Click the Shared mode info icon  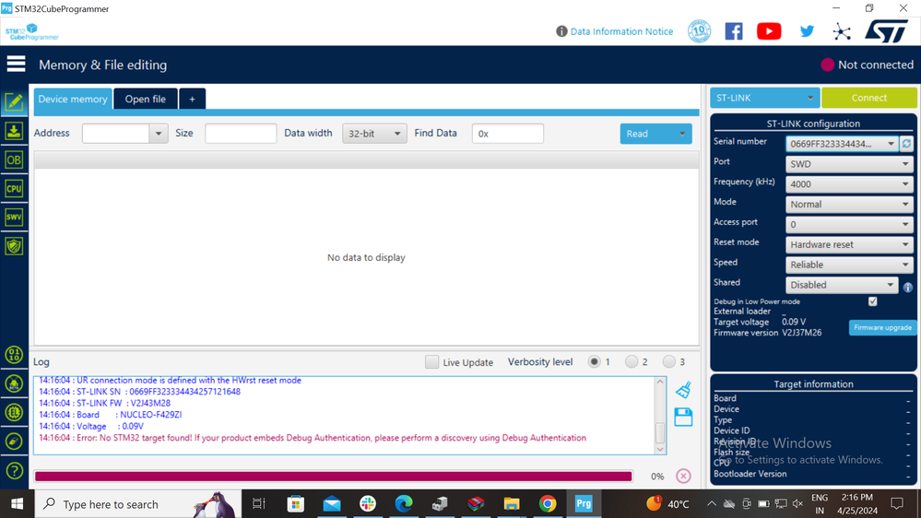pos(907,288)
